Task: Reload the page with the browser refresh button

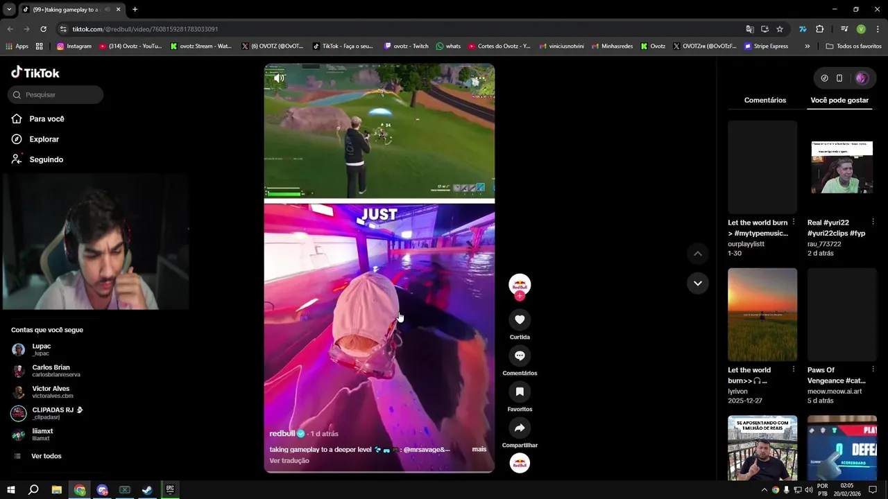Action: [x=43, y=29]
